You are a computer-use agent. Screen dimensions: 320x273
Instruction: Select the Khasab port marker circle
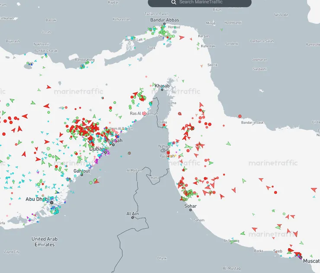(162, 90)
